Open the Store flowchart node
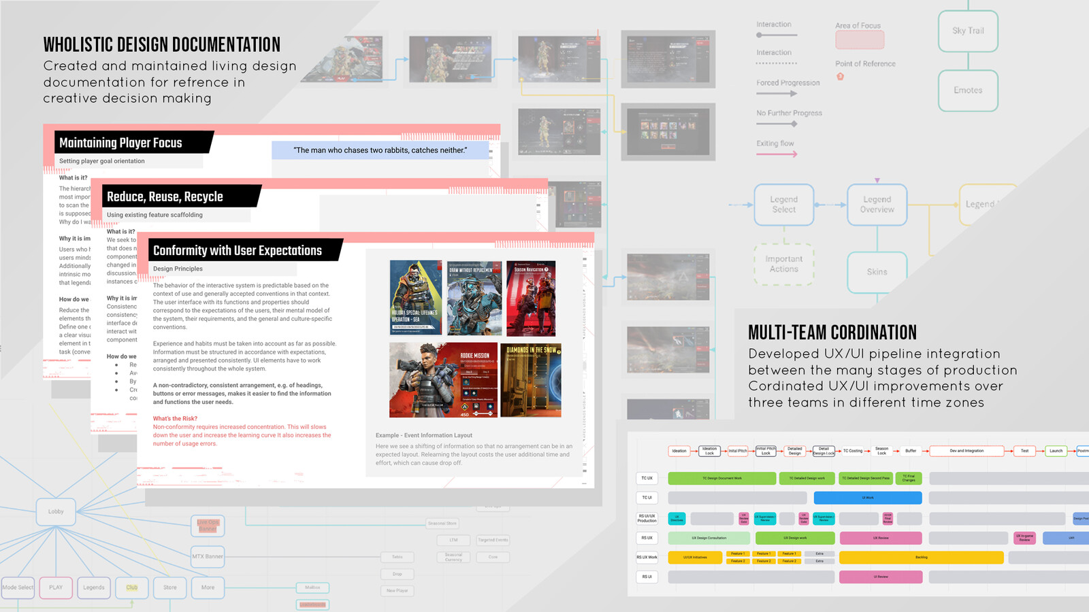1089x612 pixels. pyautogui.click(x=169, y=588)
